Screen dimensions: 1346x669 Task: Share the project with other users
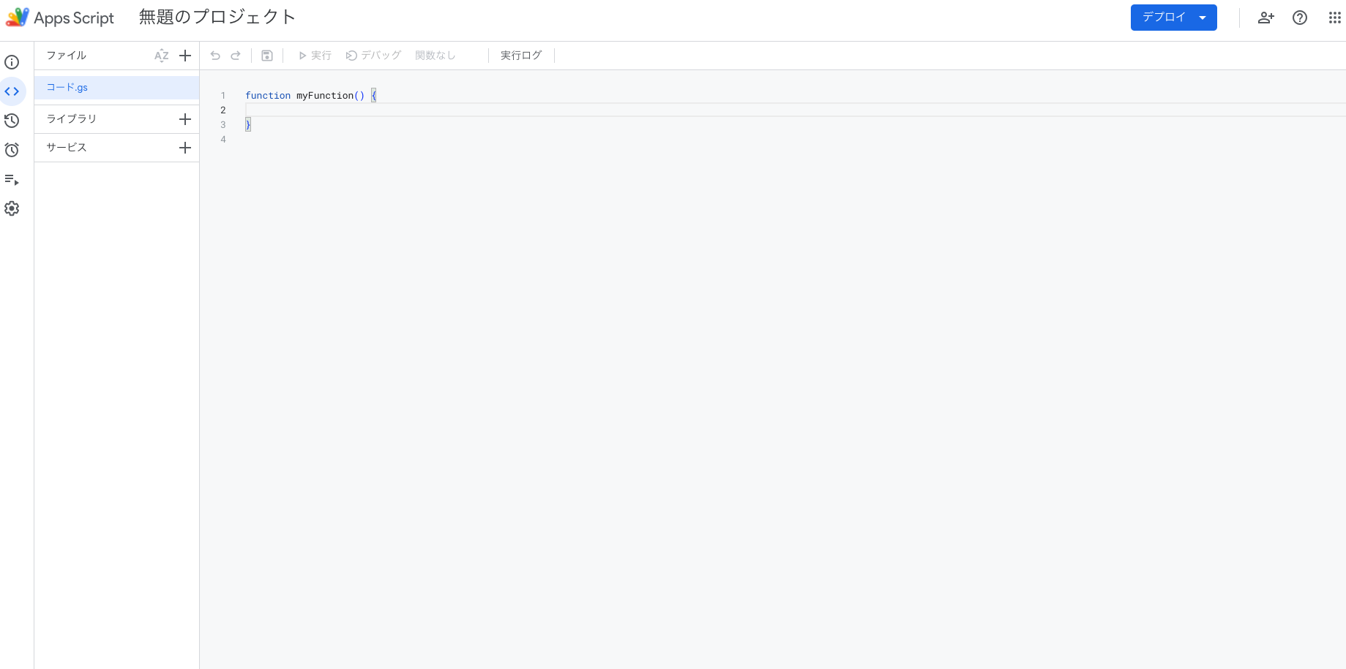click(x=1265, y=18)
